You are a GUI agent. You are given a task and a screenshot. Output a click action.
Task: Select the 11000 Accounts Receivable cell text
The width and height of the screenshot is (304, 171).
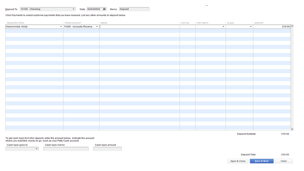click(79, 27)
